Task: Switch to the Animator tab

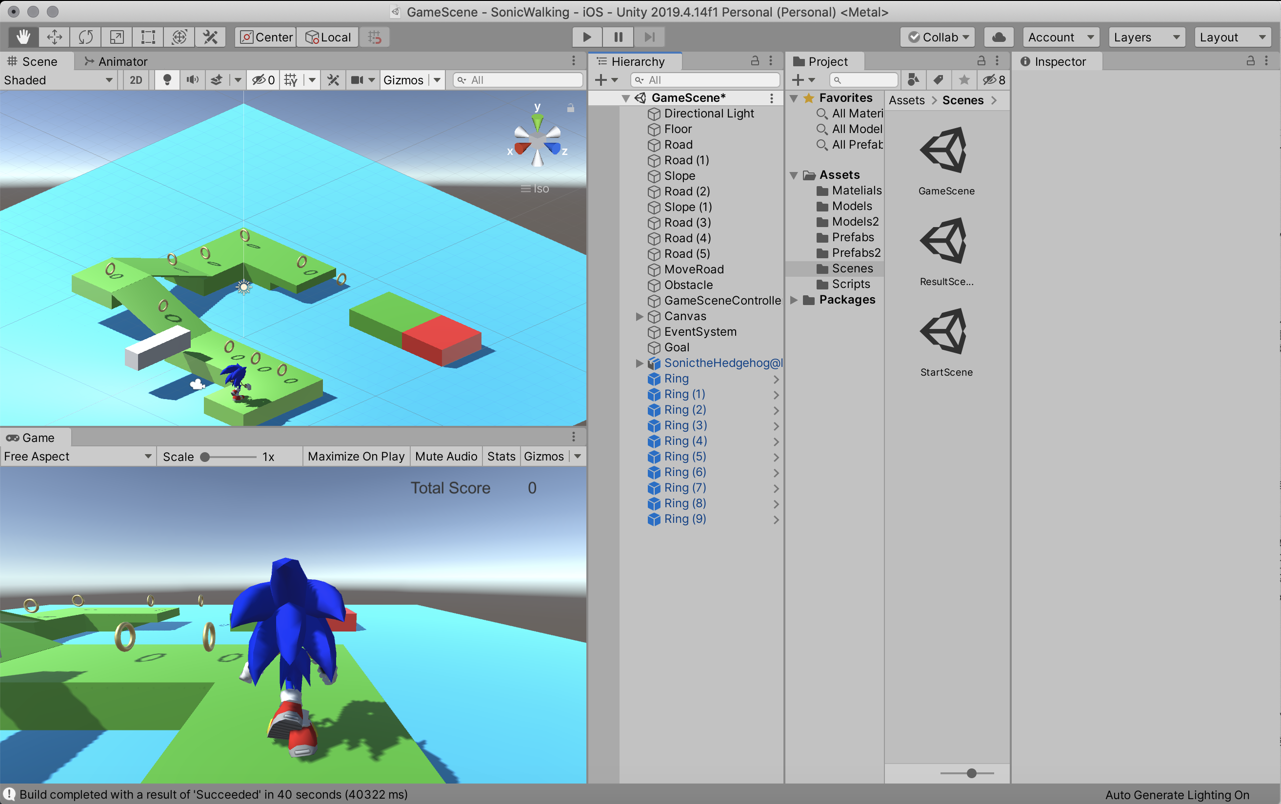Action: 116,62
